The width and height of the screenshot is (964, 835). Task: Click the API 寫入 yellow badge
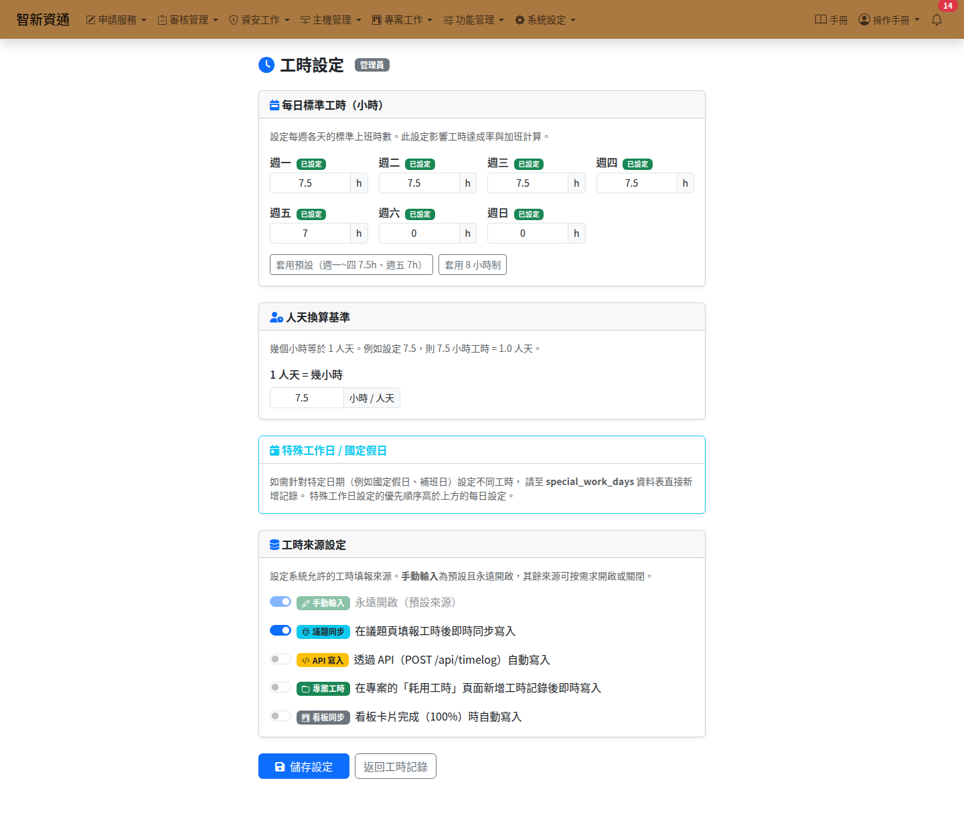(323, 660)
